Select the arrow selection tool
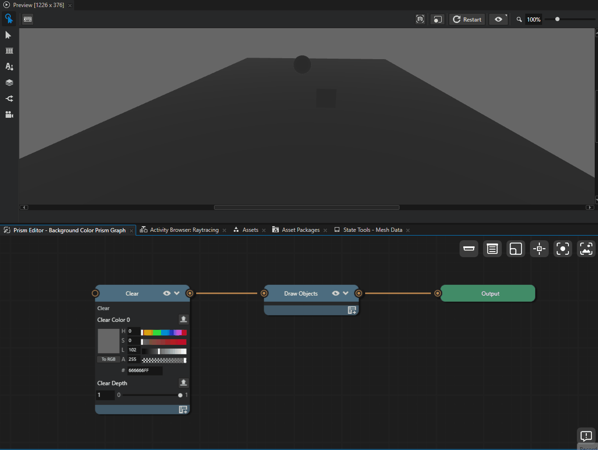Screen dimensions: 598x450 point(8,35)
